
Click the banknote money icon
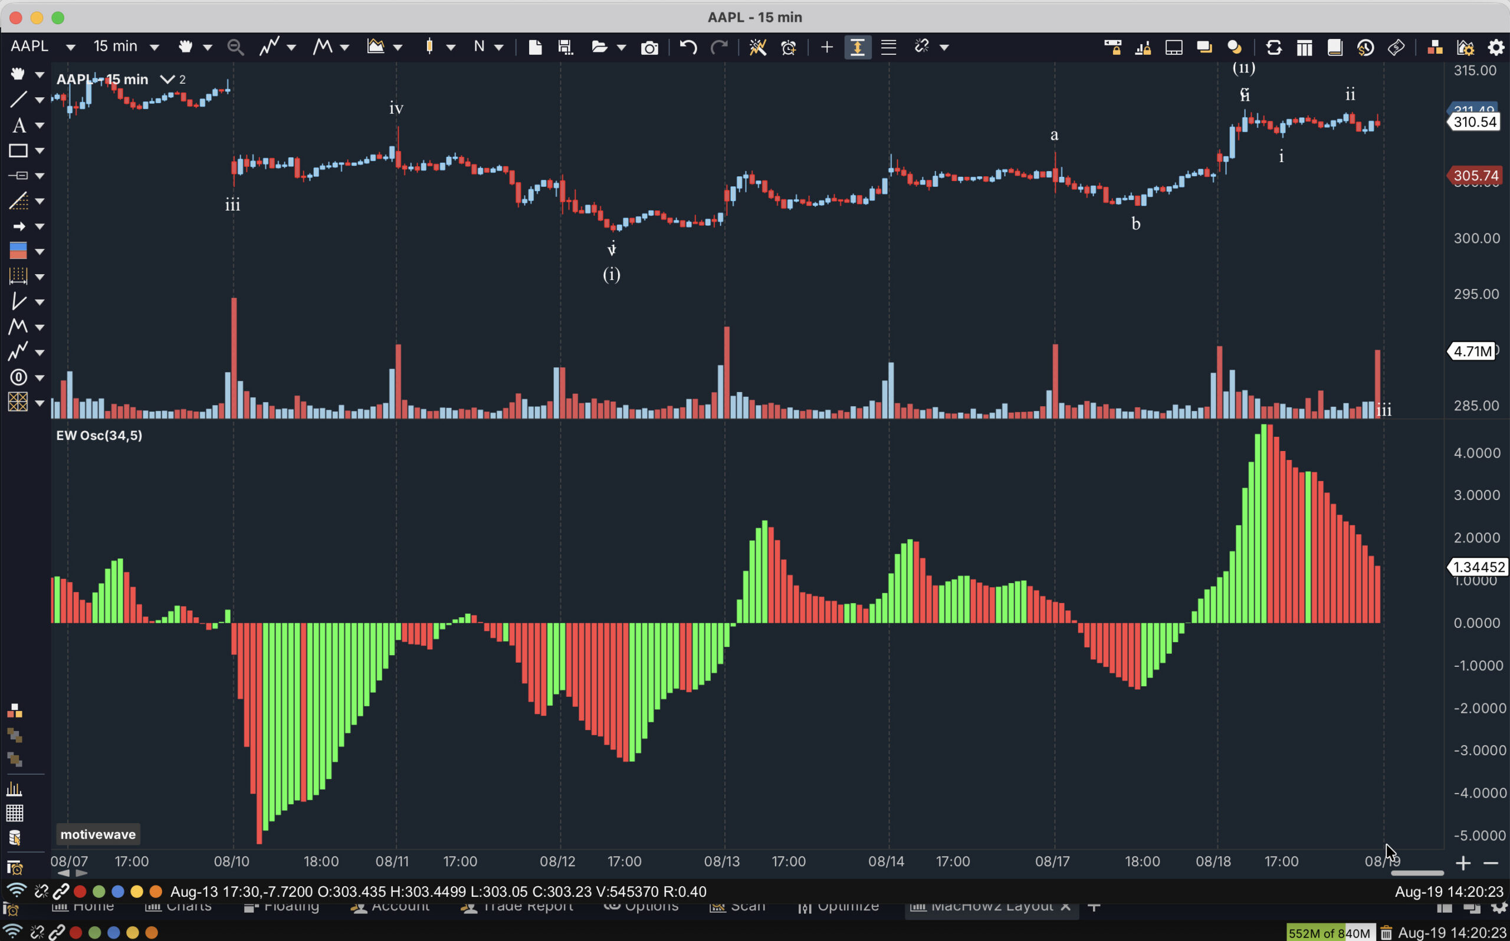click(1396, 48)
